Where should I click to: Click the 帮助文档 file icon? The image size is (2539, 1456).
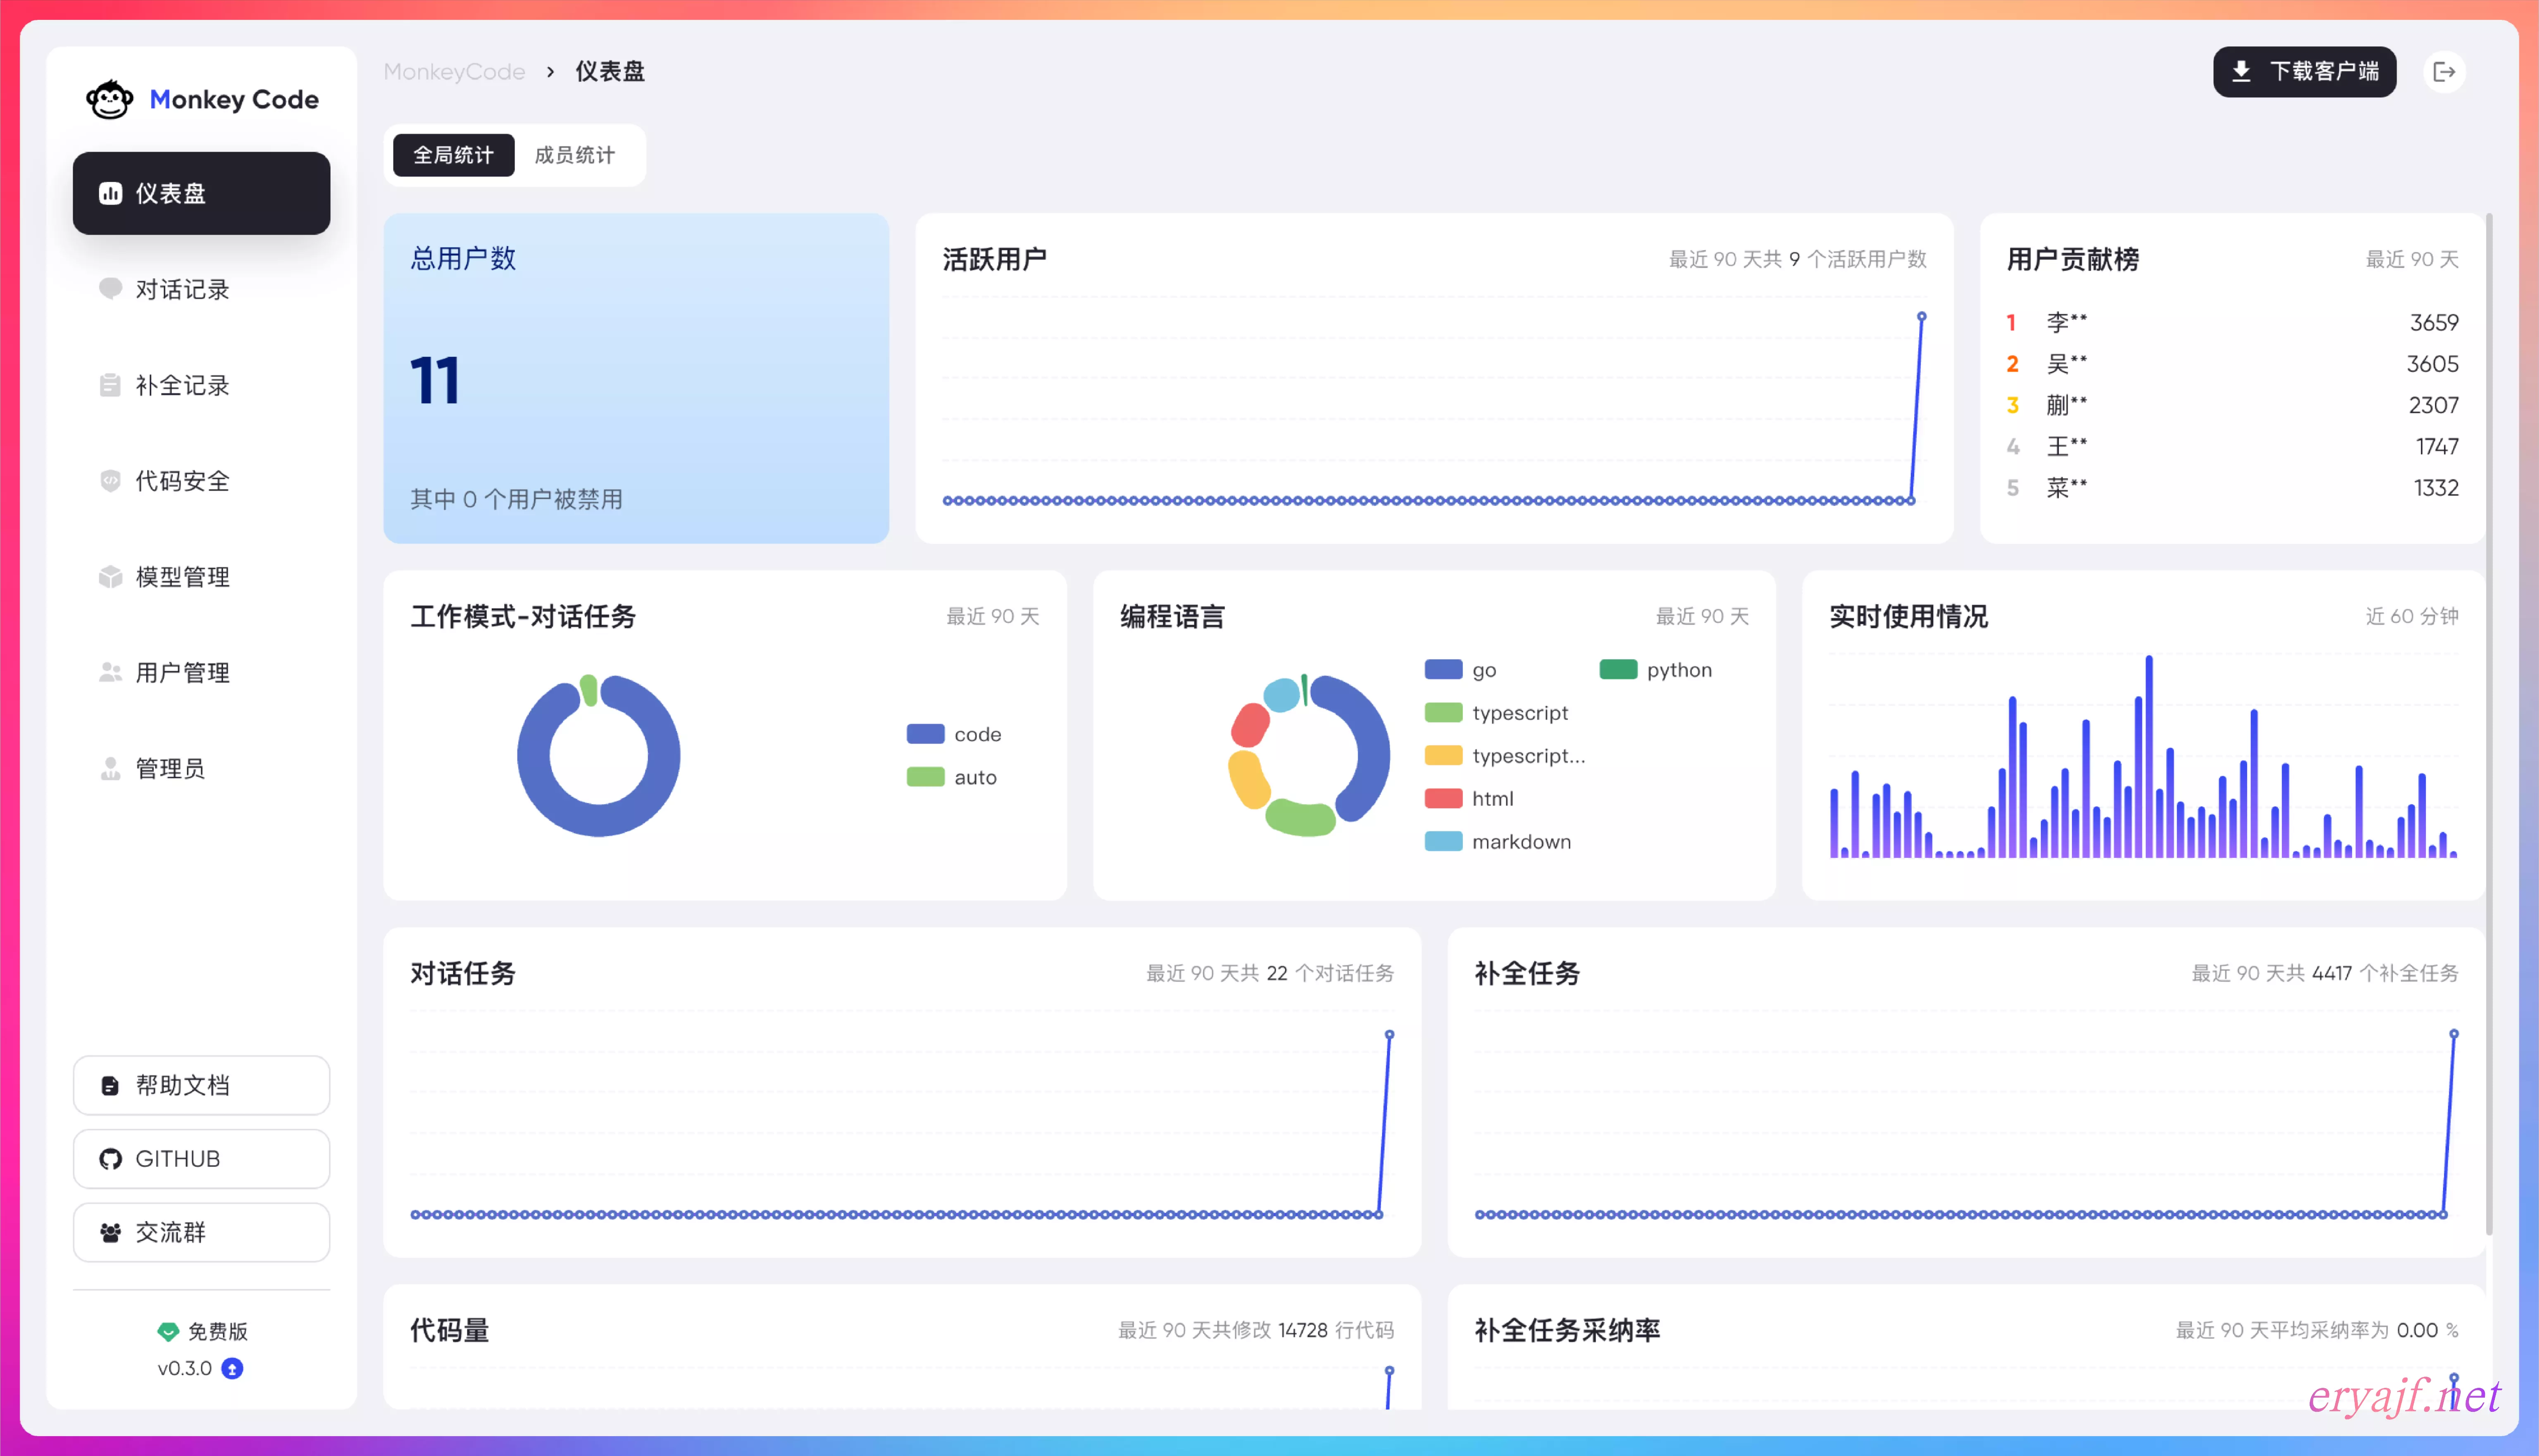click(110, 1086)
